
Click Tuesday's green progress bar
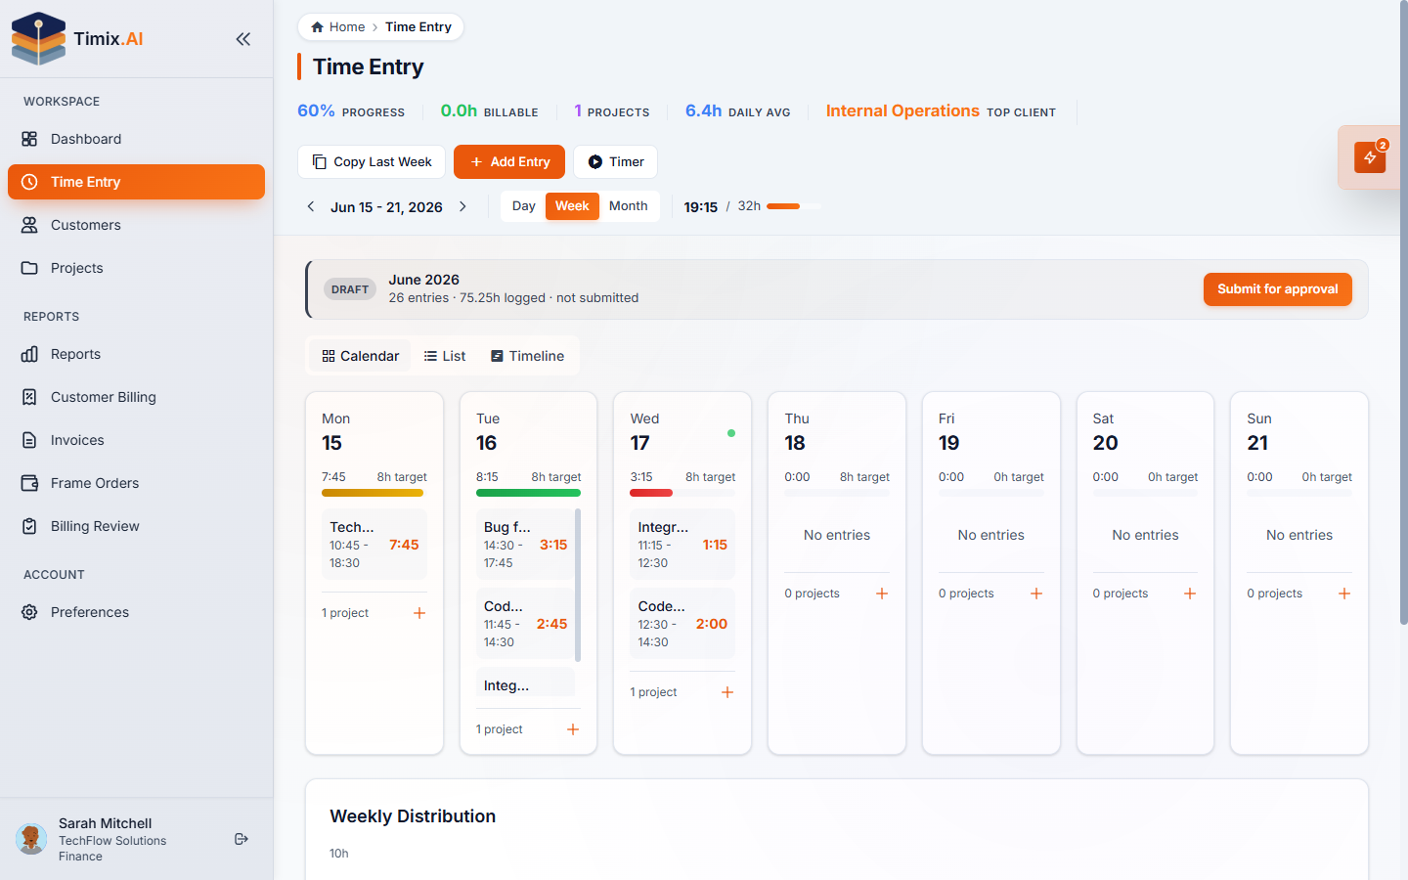pos(528,493)
